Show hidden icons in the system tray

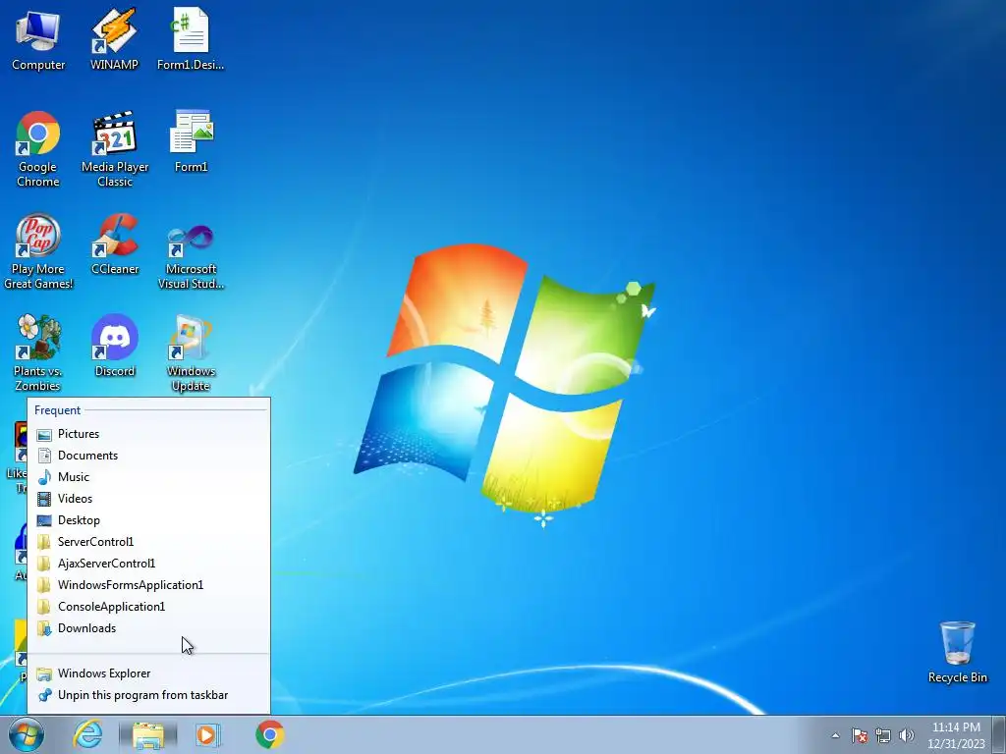coord(835,735)
